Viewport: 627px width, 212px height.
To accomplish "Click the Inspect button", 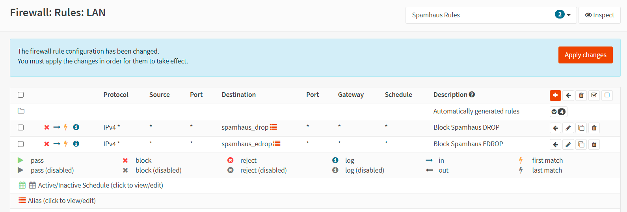I will point(599,15).
